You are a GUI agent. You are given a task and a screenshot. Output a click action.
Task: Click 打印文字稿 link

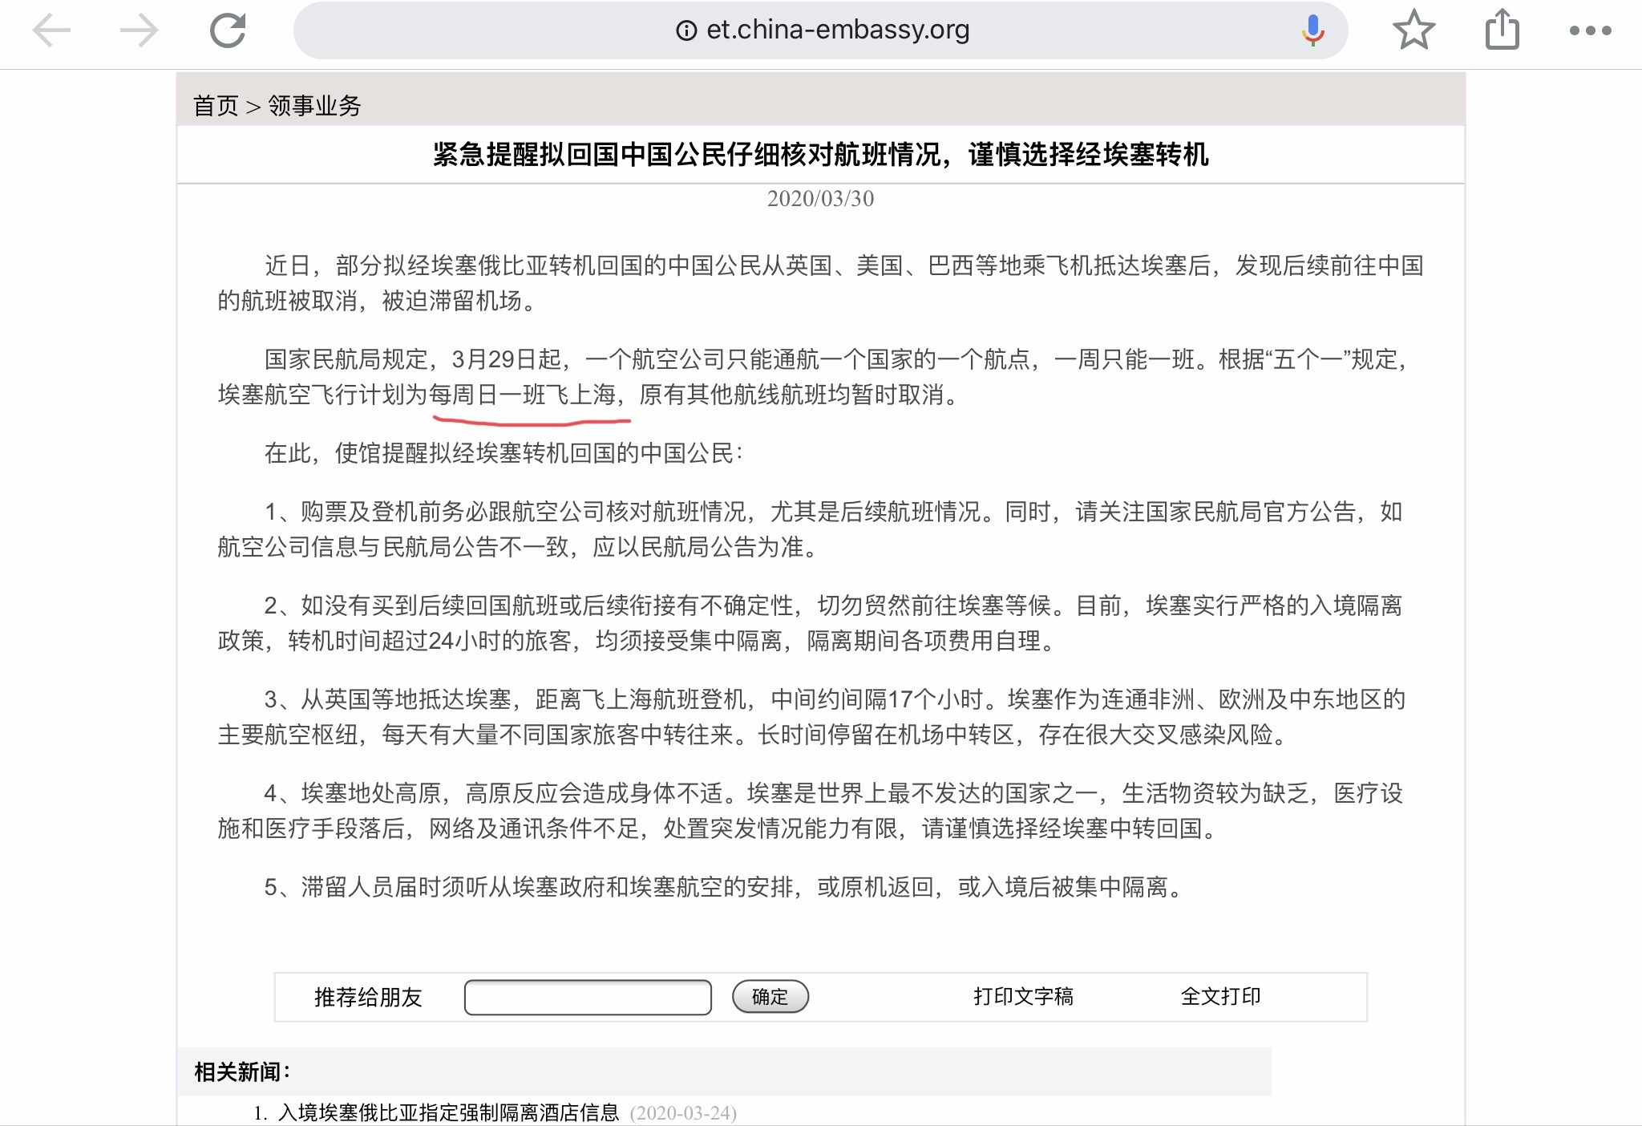[x=1023, y=996]
